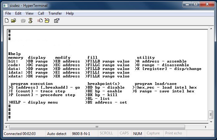Open the File menu
This screenshot has height=140, width=217.
[x=8, y=13]
